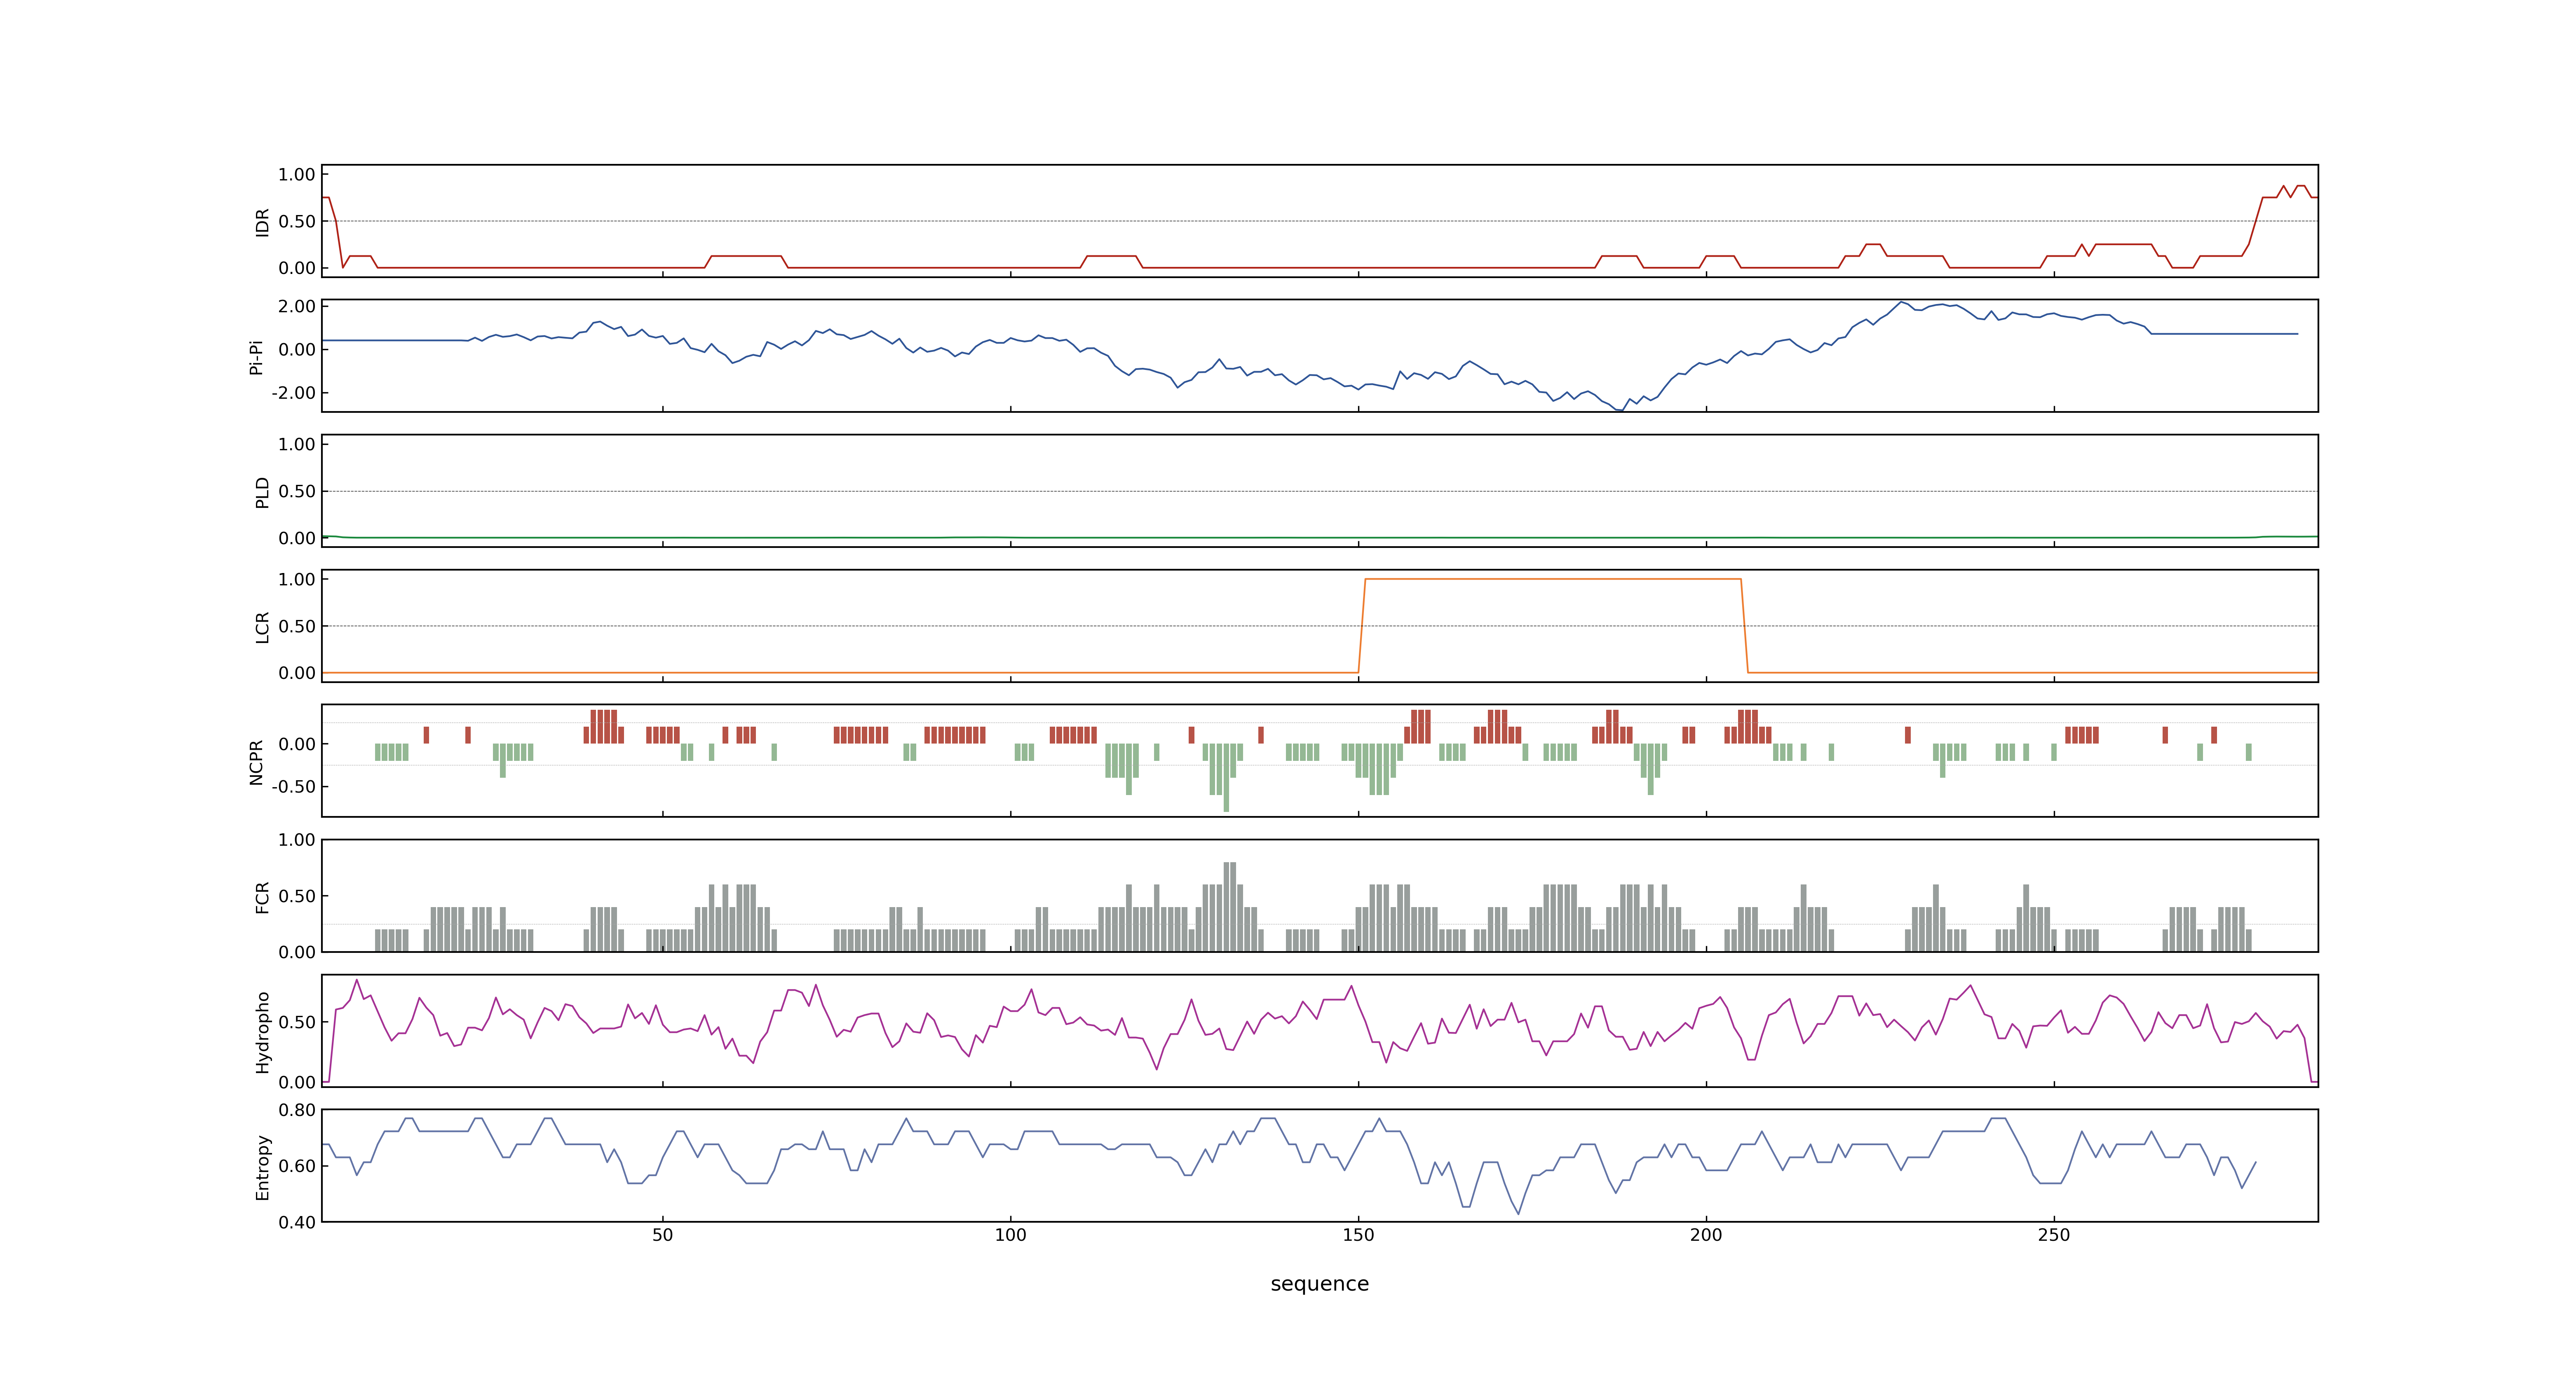The height and width of the screenshot is (1373, 2576).
Task: Click the PLD 0.50 tick label
Action: pyautogui.click(x=297, y=491)
